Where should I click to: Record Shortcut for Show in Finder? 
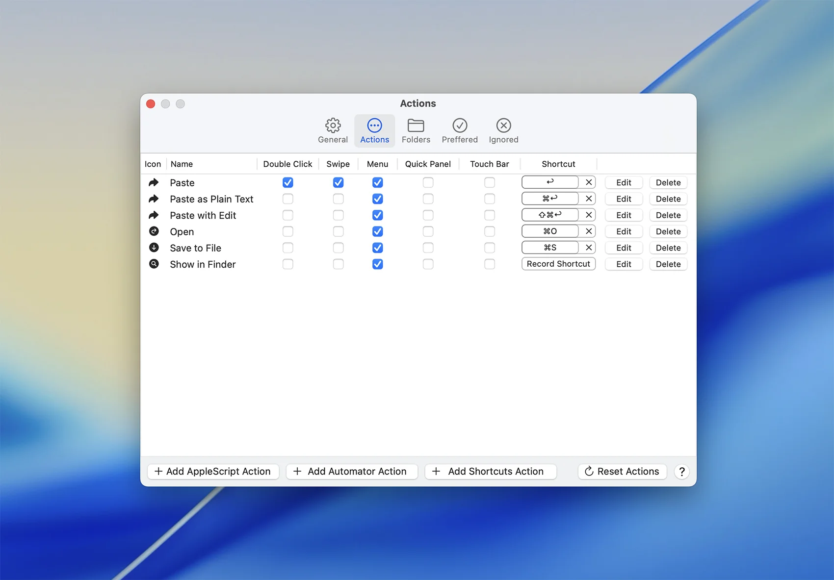(558, 264)
